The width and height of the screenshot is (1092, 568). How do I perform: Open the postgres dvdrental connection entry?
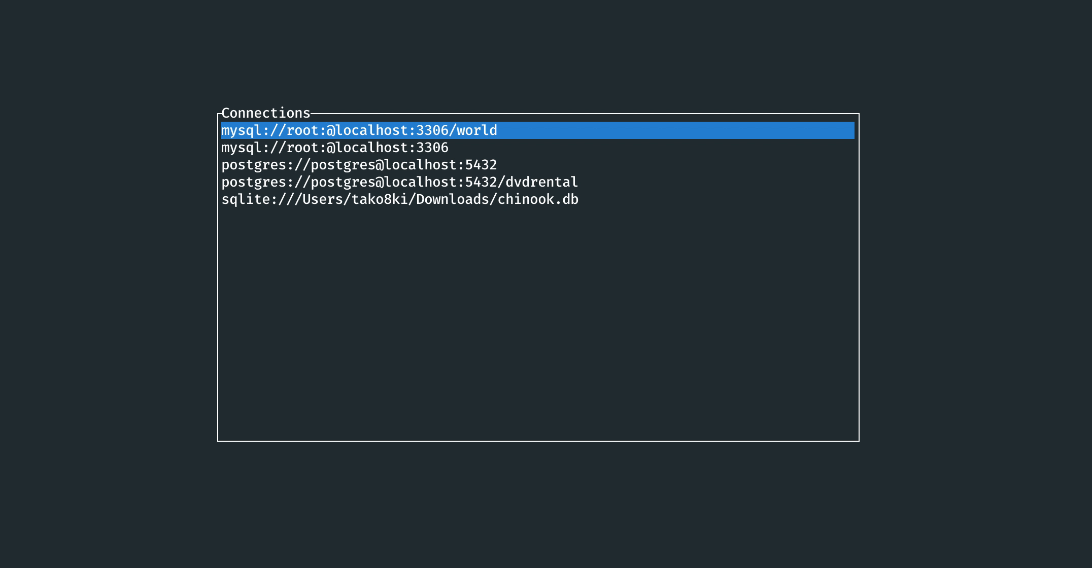(x=400, y=183)
